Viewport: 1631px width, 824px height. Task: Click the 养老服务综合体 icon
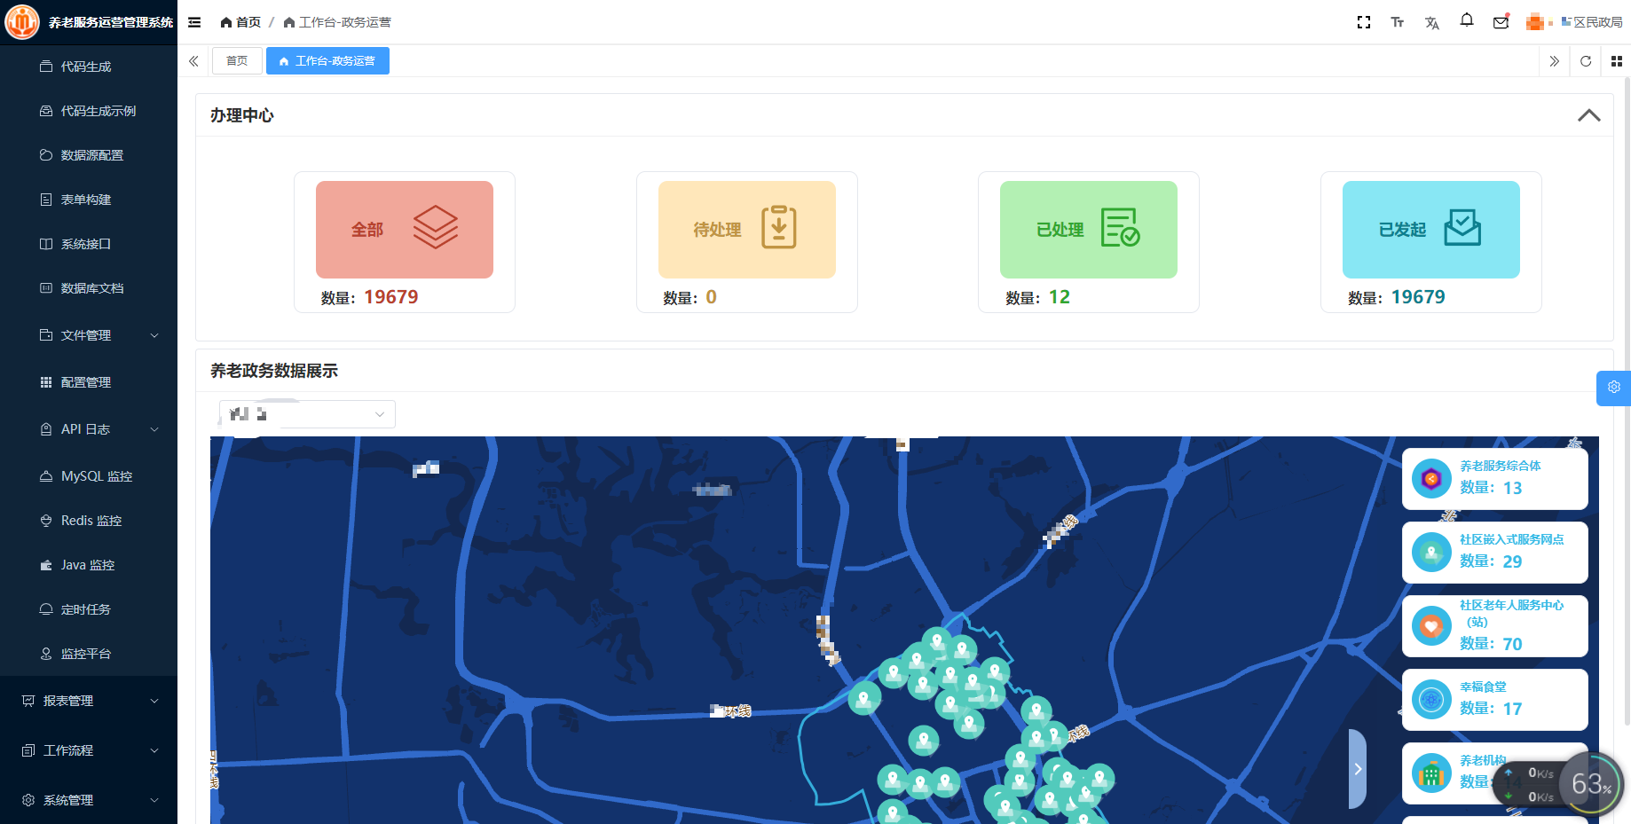pyautogui.click(x=1431, y=479)
